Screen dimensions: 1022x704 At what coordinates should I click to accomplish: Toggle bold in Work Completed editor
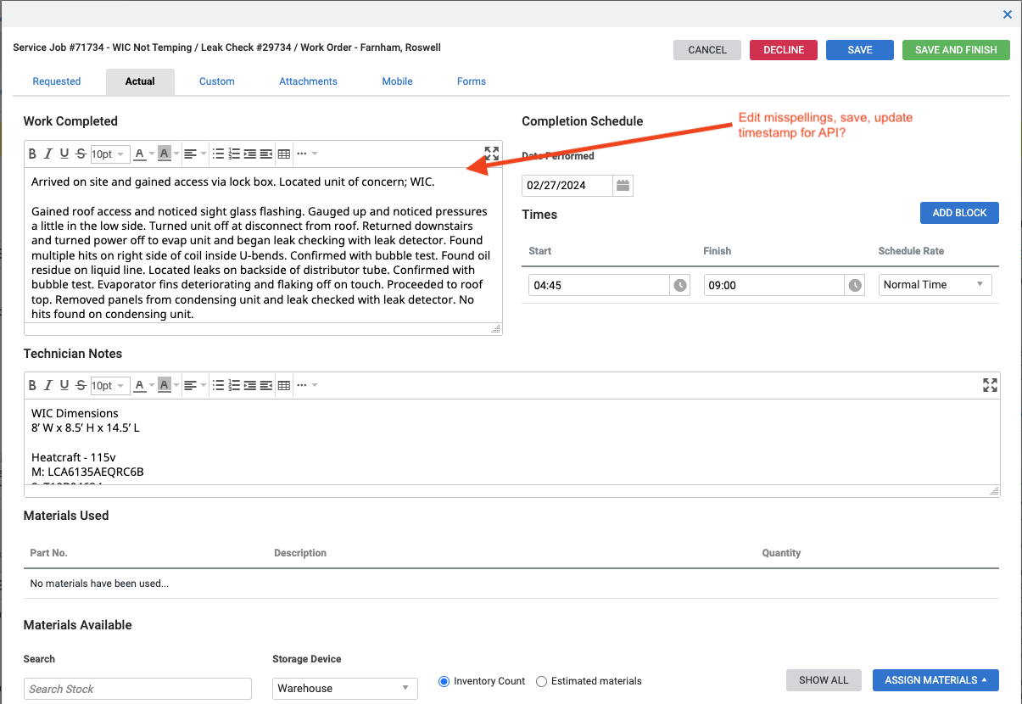click(x=32, y=154)
